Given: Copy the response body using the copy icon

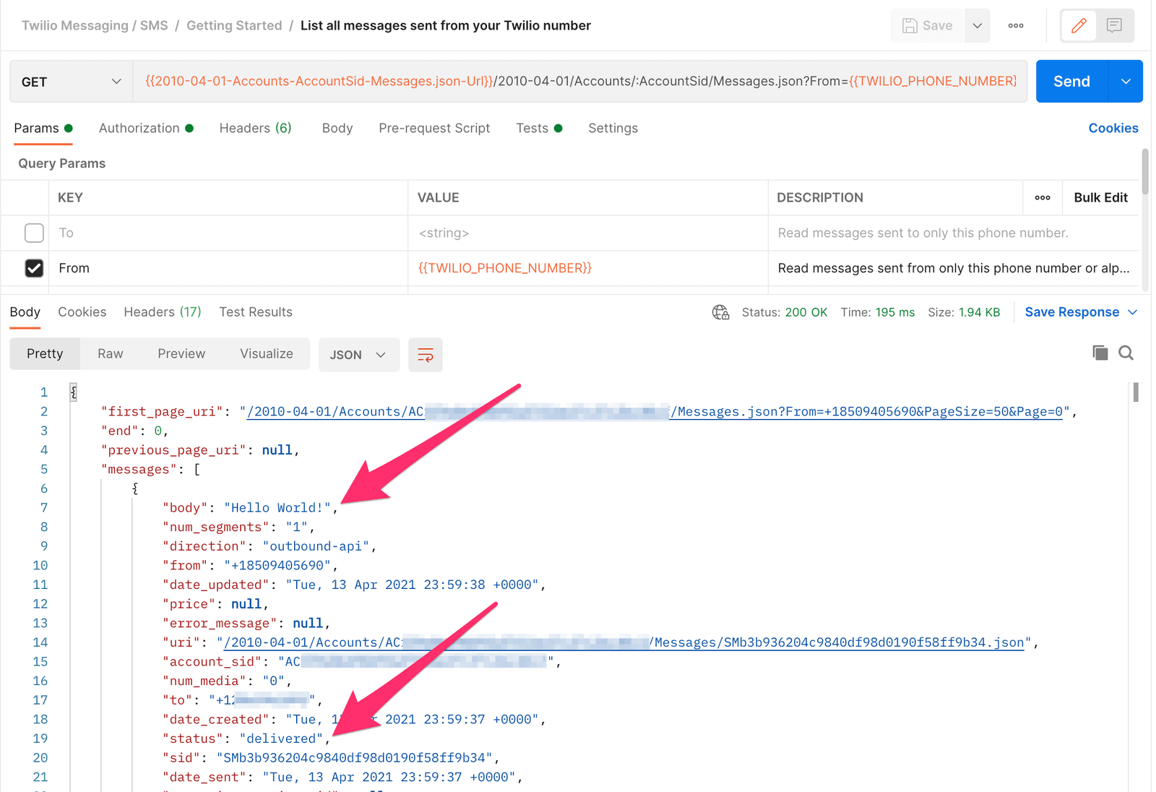Looking at the screenshot, I should (1100, 353).
